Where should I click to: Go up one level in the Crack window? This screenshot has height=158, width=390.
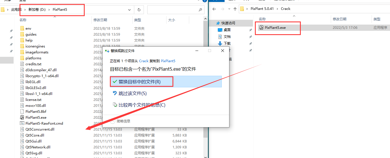pos(235,9)
